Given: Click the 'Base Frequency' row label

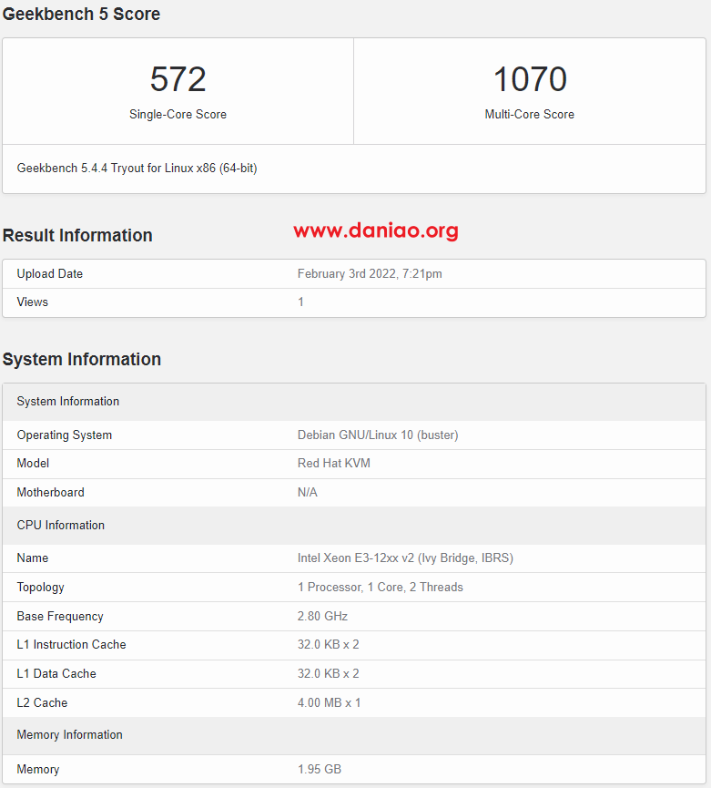Looking at the screenshot, I should tap(60, 617).
